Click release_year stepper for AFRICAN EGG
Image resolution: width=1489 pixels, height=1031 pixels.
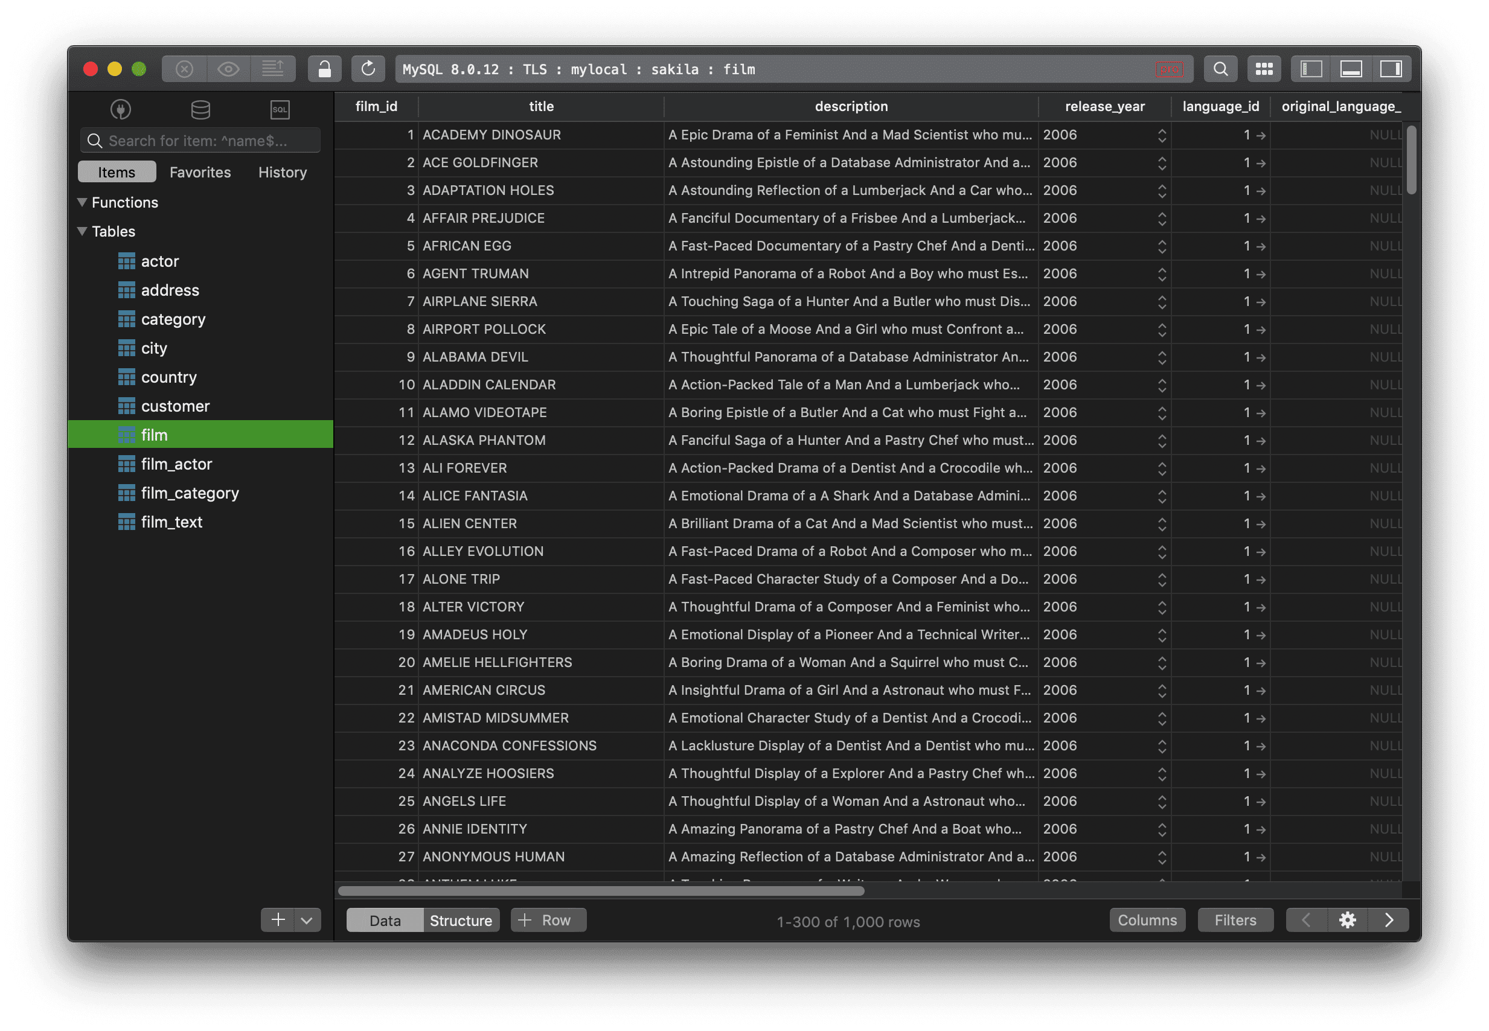pos(1162,246)
